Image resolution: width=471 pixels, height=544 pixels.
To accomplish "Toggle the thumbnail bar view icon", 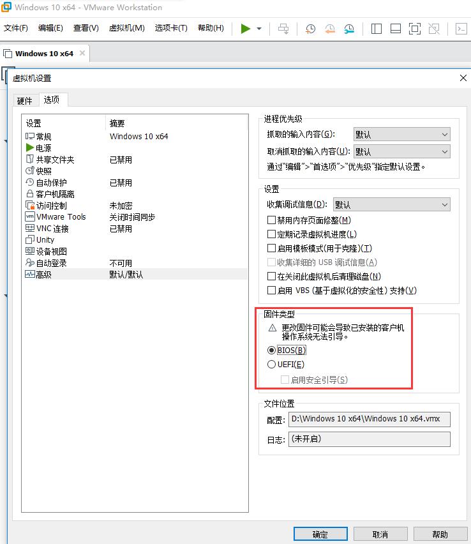I will coord(396,29).
